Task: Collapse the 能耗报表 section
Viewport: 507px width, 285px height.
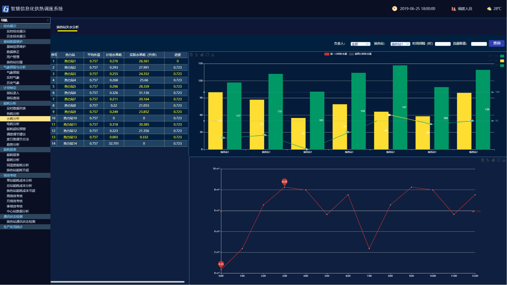Action: pos(25,150)
